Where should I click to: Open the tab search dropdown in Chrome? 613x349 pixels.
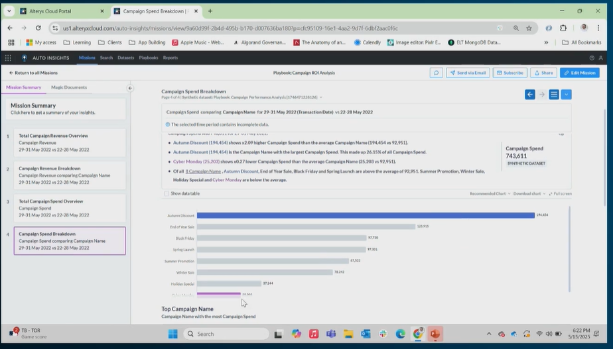click(9, 11)
